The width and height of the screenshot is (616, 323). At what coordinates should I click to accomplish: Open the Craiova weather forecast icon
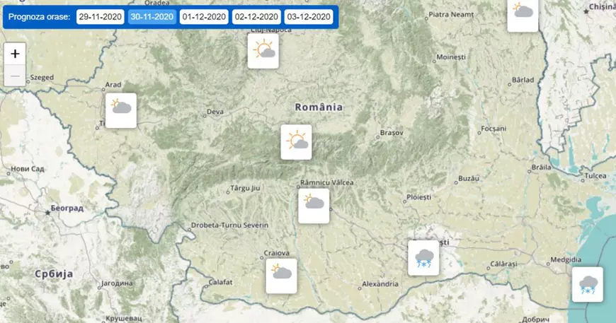coord(281,275)
